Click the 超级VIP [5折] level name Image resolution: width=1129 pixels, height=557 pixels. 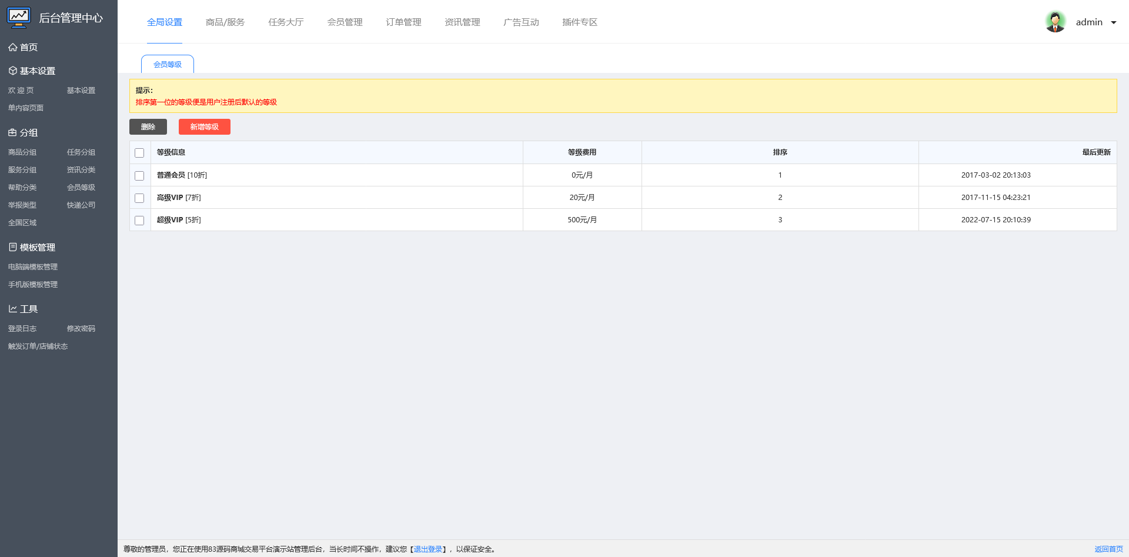[x=179, y=220]
